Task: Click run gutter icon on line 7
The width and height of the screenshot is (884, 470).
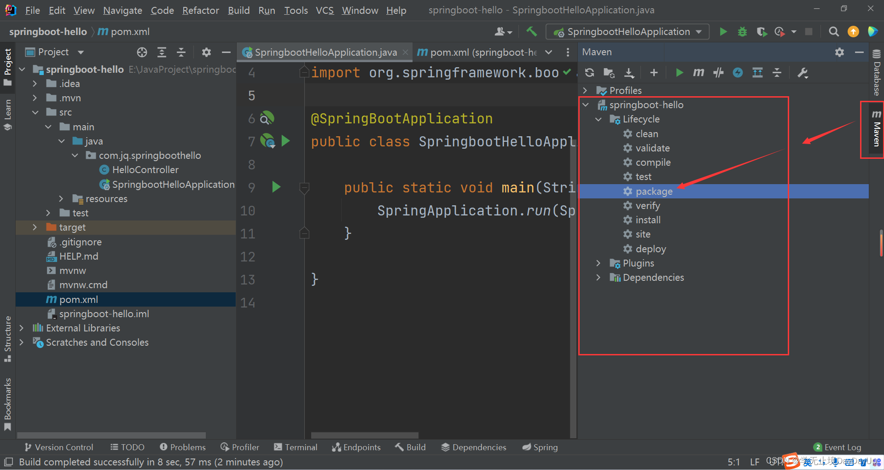Action: pyautogui.click(x=285, y=141)
